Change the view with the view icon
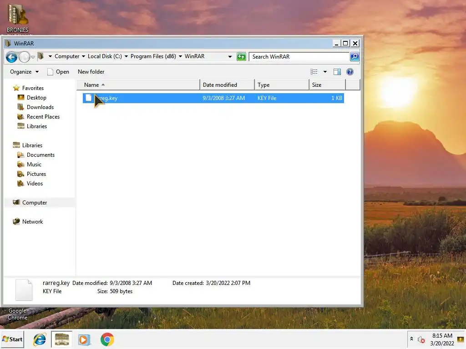 314,72
